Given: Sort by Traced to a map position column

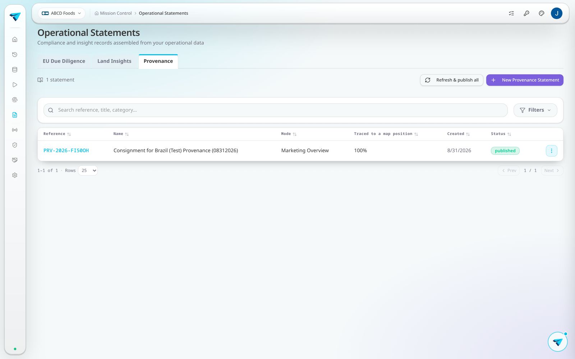Looking at the screenshot, I should [x=386, y=134].
